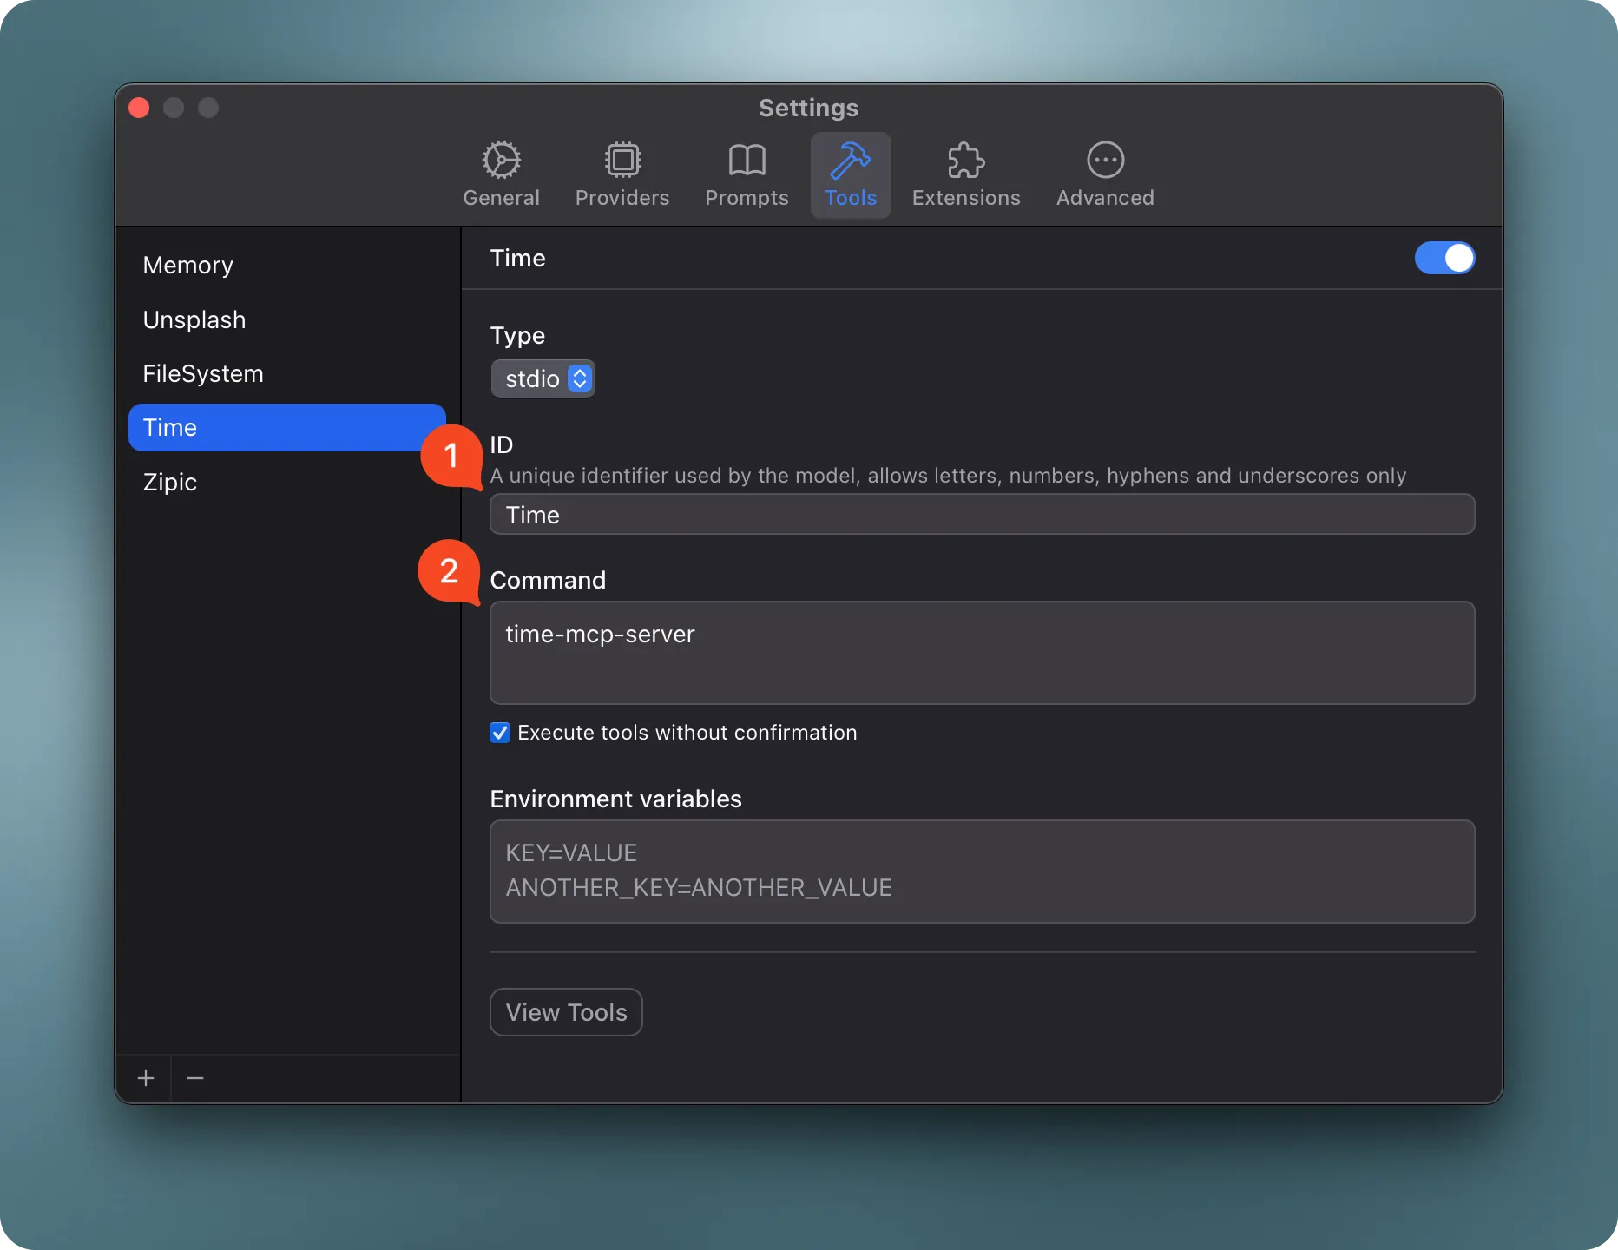Open the Prompts section
Viewport: 1618px width, 1250px height.
746,174
